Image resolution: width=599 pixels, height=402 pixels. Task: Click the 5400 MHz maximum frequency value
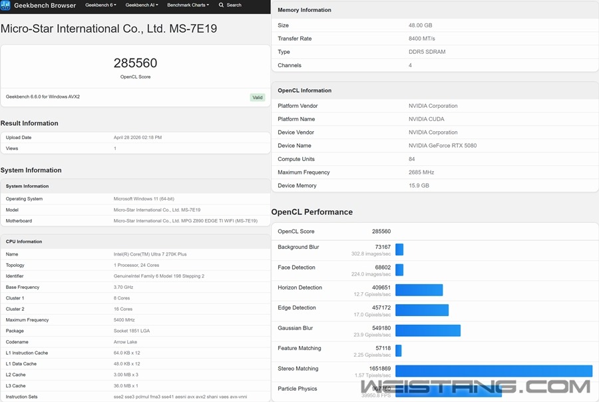tap(124, 320)
